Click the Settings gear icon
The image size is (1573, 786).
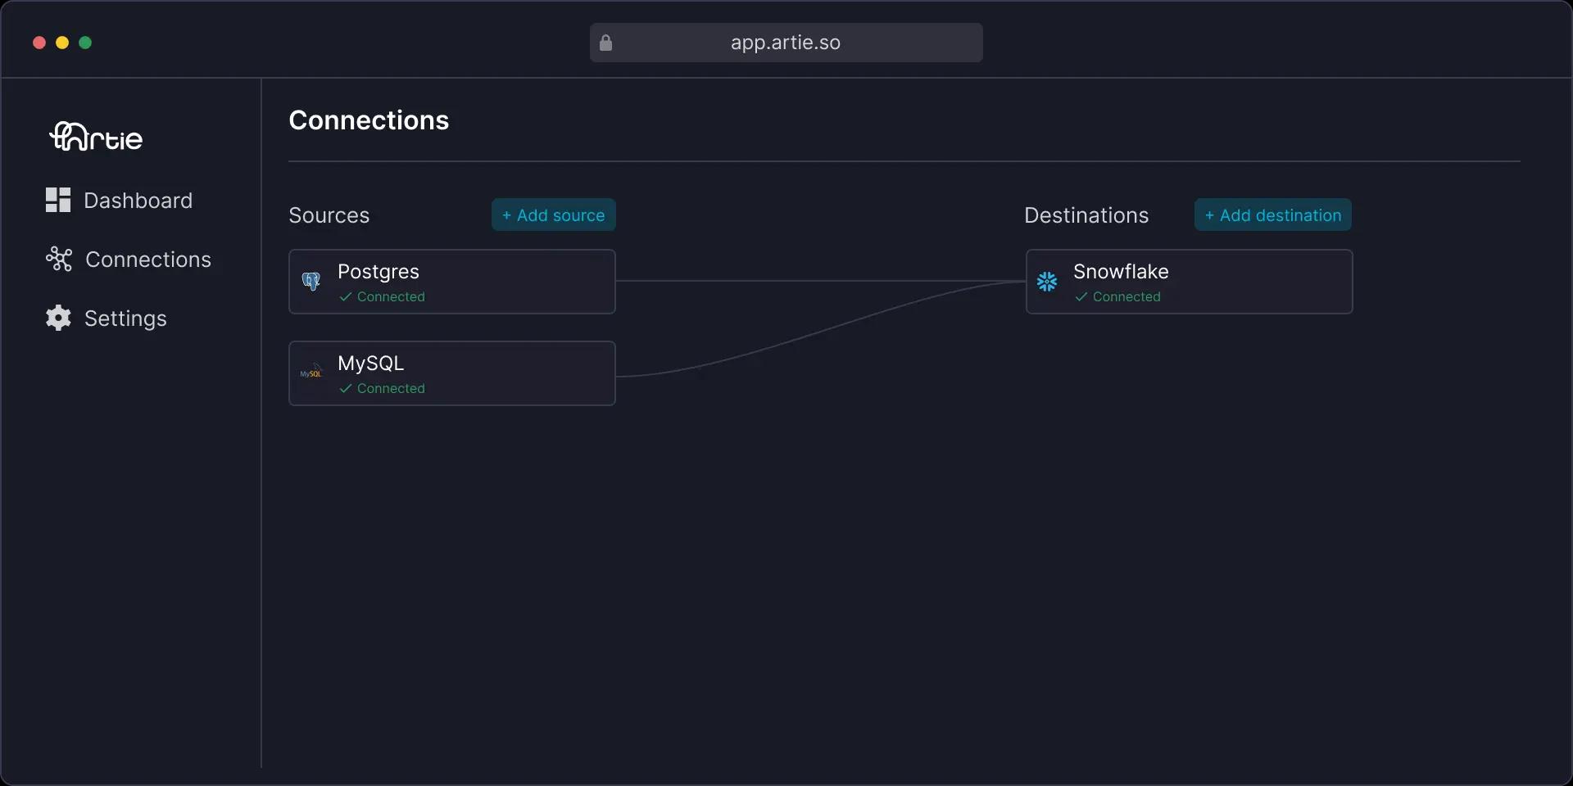[x=58, y=318]
